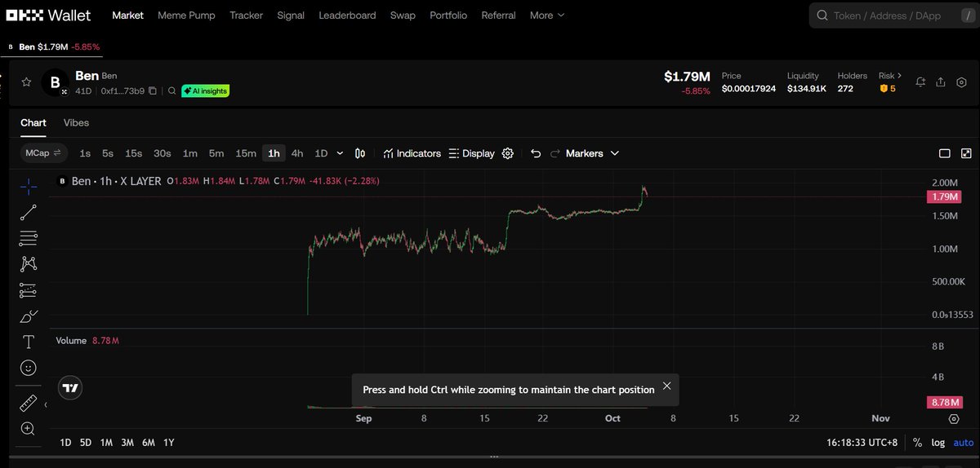
Task: Activate the zoom in tool
Action: click(29, 429)
